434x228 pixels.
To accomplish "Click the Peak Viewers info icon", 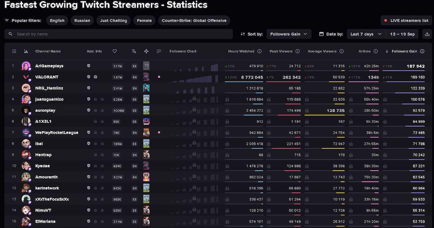I will (298, 52).
